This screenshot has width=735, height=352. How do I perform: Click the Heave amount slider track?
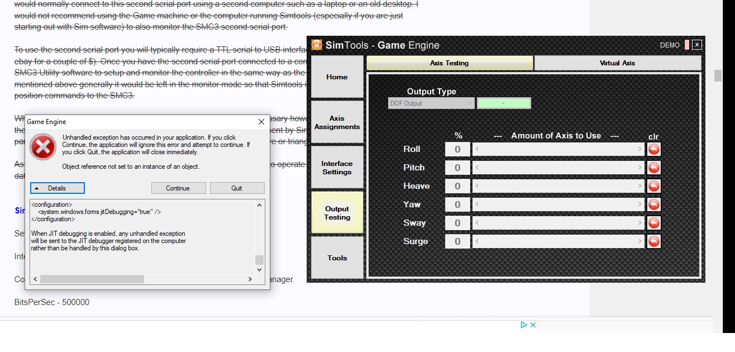(559, 186)
